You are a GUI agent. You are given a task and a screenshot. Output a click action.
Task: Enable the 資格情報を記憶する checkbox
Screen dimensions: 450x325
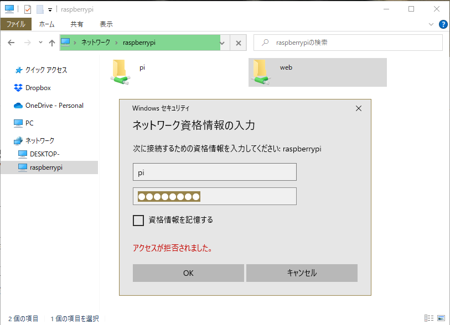point(138,221)
